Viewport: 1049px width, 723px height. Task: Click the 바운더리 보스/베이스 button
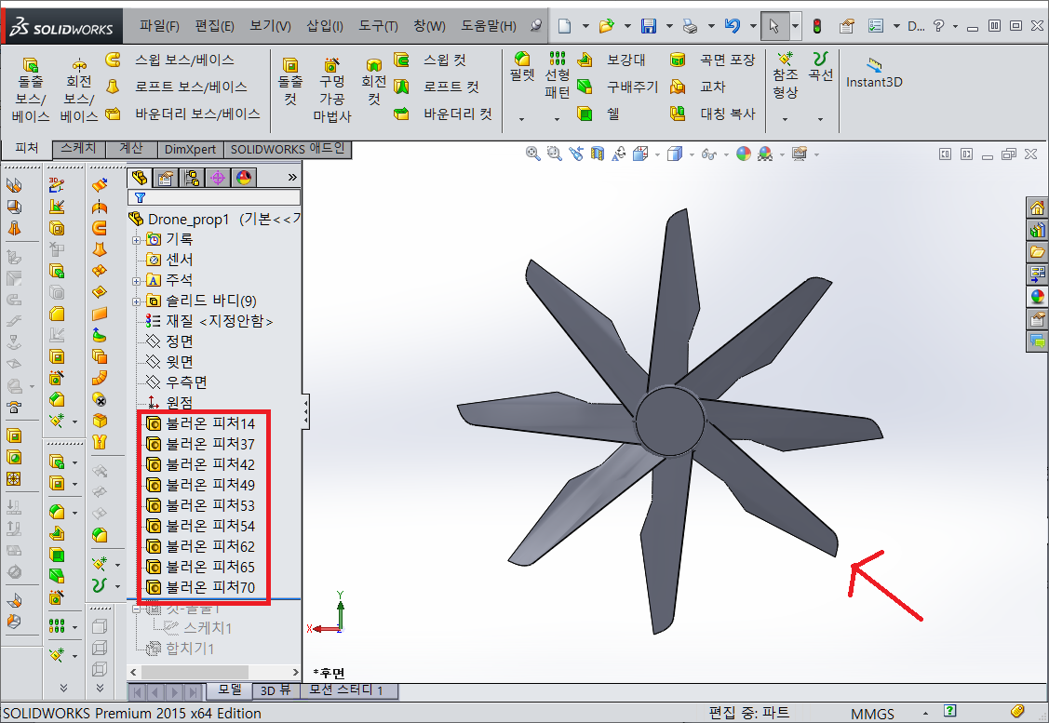(x=183, y=114)
